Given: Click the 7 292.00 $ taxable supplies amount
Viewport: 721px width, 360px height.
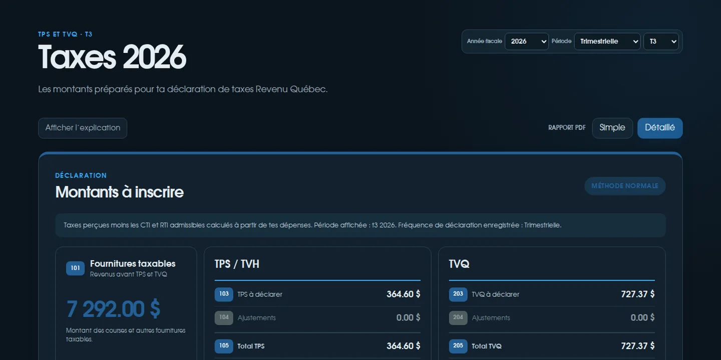Looking at the screenshot, I should [113, 309].
